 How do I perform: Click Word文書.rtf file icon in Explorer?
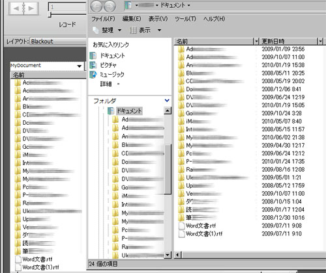point(181,226)
